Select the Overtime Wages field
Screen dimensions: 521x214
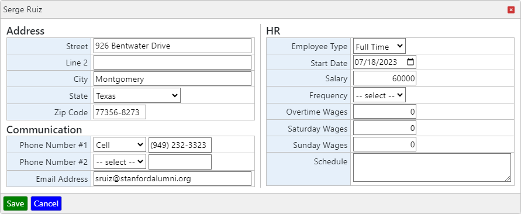pos(384,112)
